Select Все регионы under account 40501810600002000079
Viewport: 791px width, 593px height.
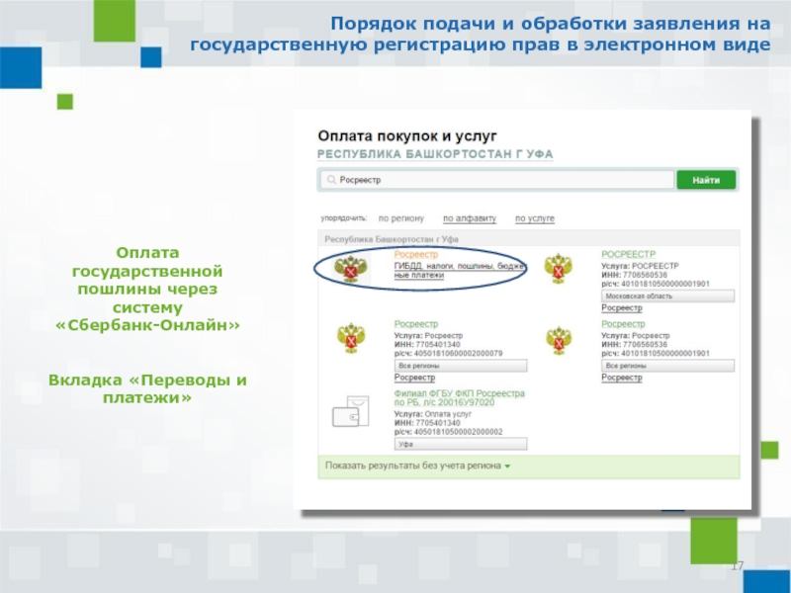tap(460, 366)
